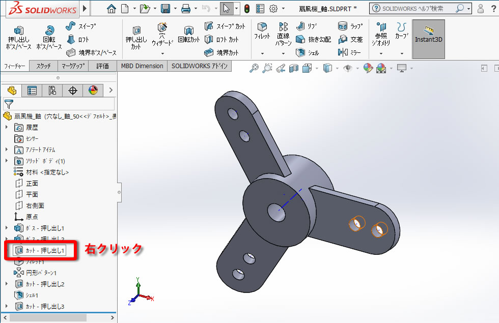
Task: Open the Options gear icon
Action: tap(273, 9)
